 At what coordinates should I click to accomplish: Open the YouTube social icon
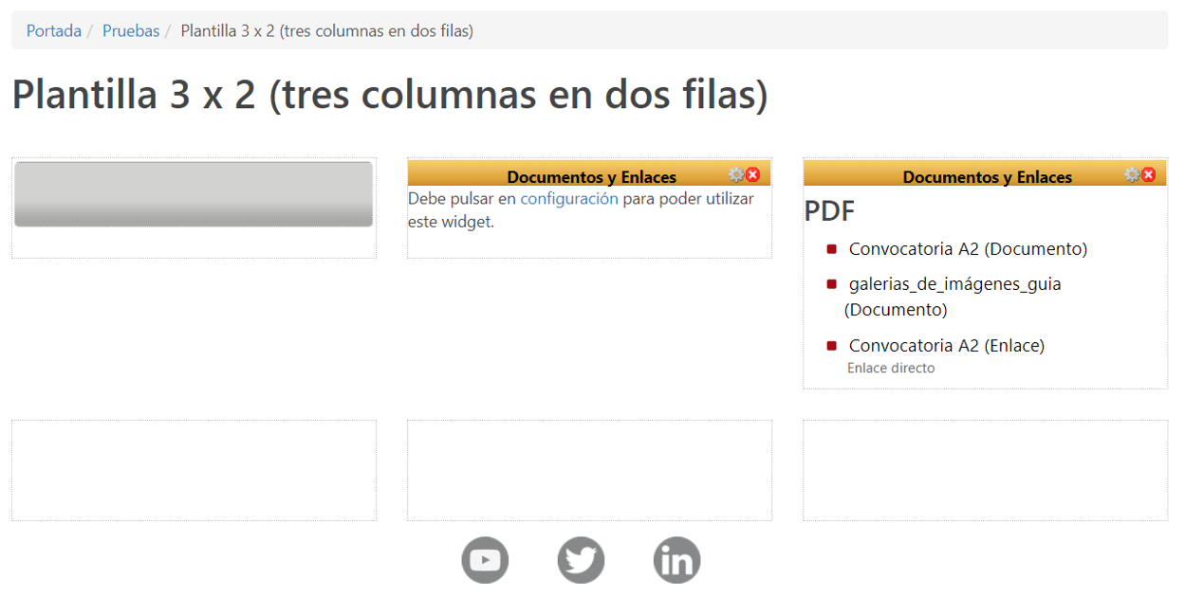pyautogui.click(x=485, y=560)
